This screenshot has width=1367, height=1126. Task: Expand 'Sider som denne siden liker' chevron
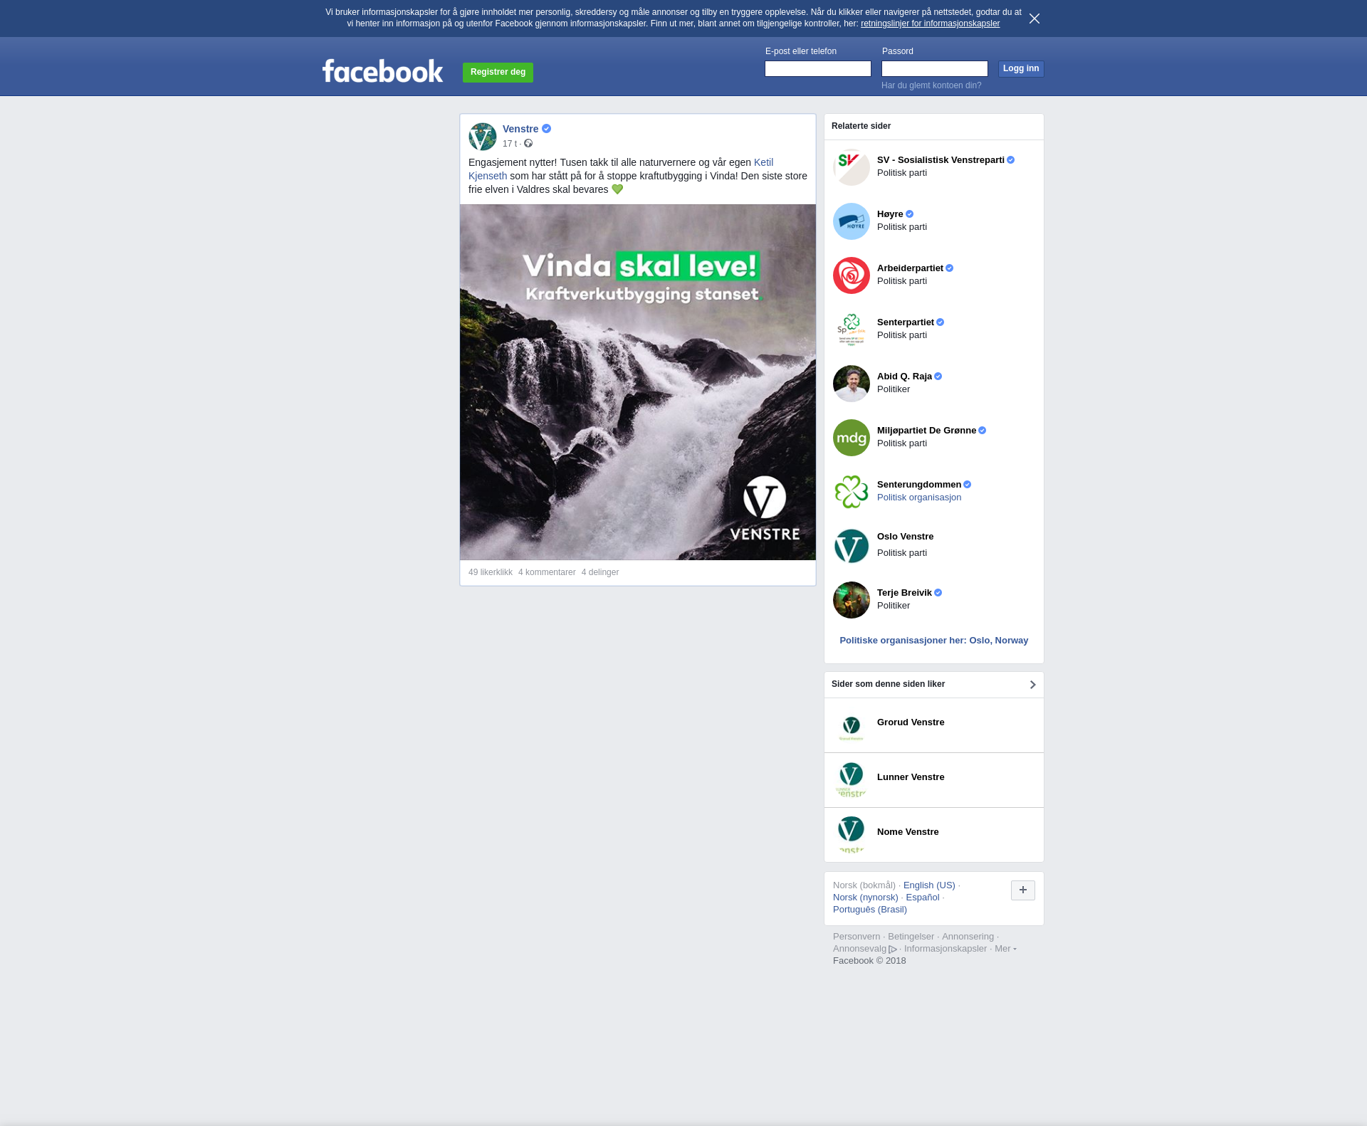1032,685
